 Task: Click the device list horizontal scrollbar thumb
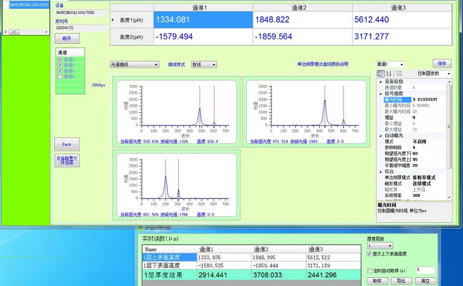tap(14, 32)
